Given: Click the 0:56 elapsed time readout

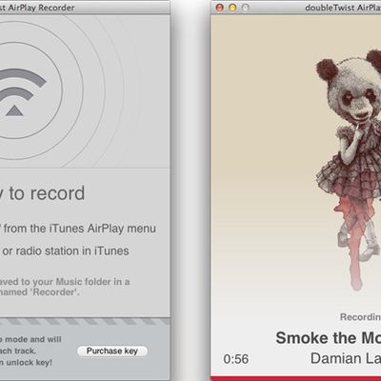Looking at the screenshot, I should [235, 359].
